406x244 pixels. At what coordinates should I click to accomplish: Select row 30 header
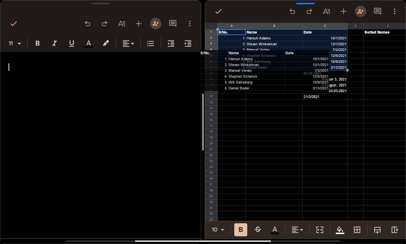tap(211, 202)
